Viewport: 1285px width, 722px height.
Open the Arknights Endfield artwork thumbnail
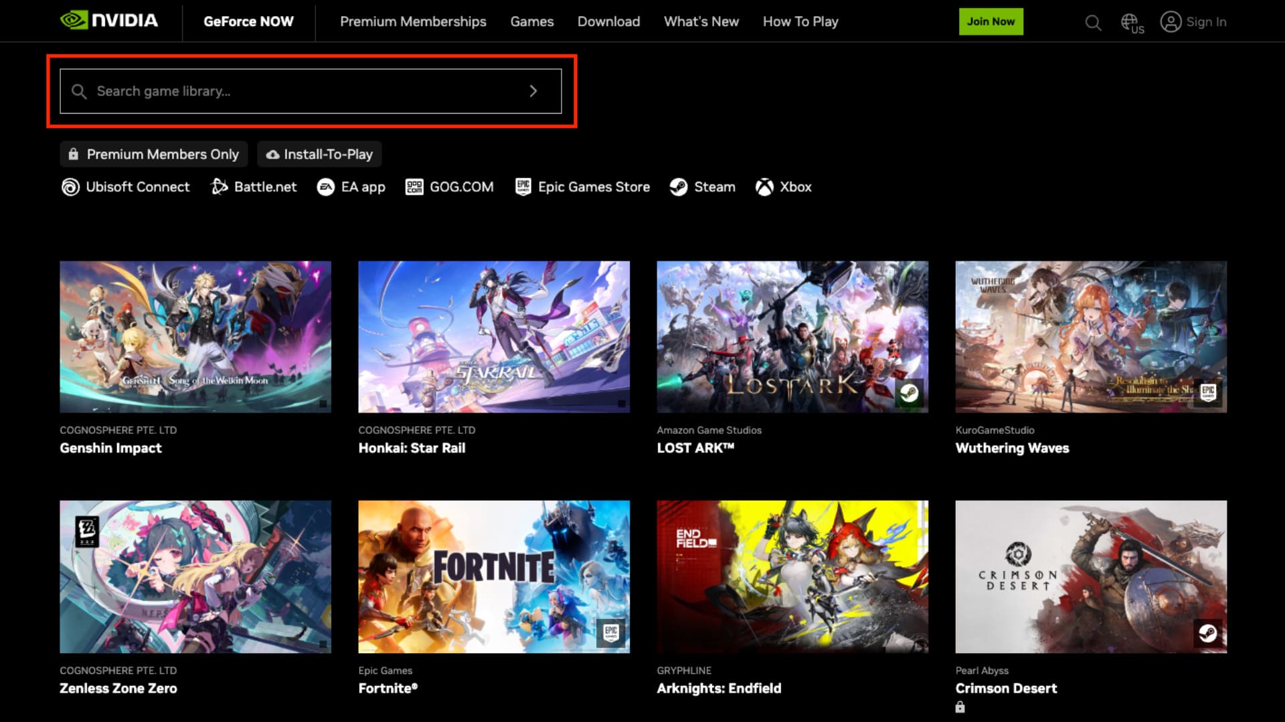tap(792, 577)
